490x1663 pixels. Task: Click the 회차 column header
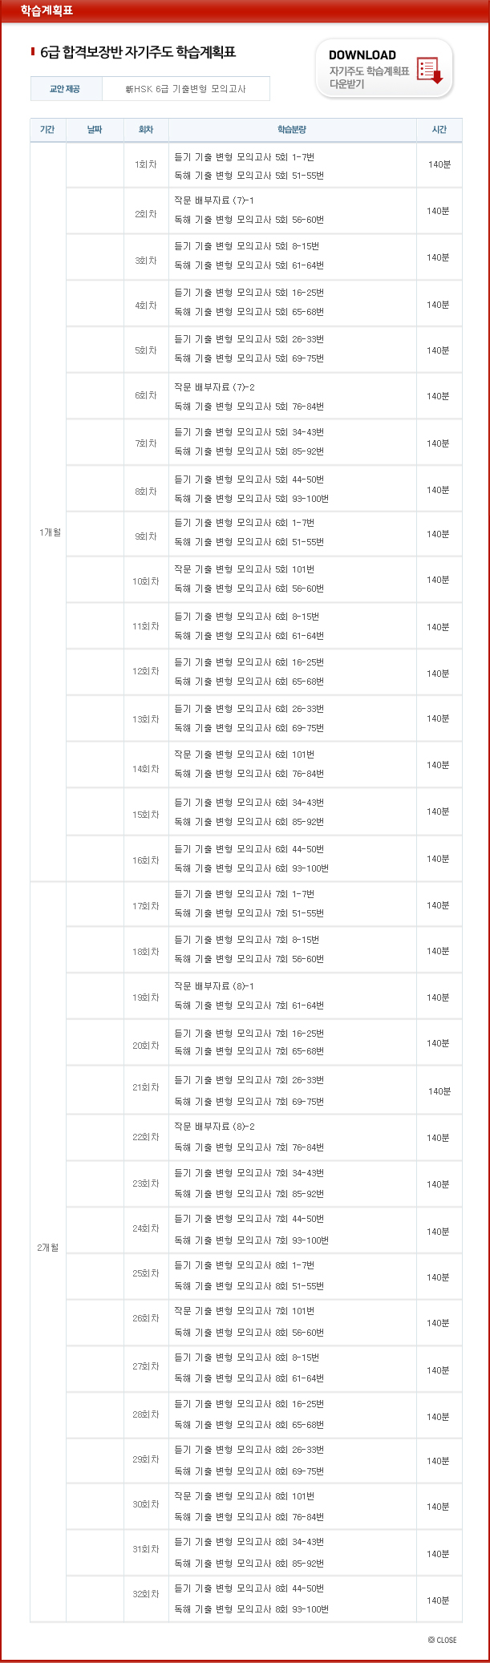[146, 130]
